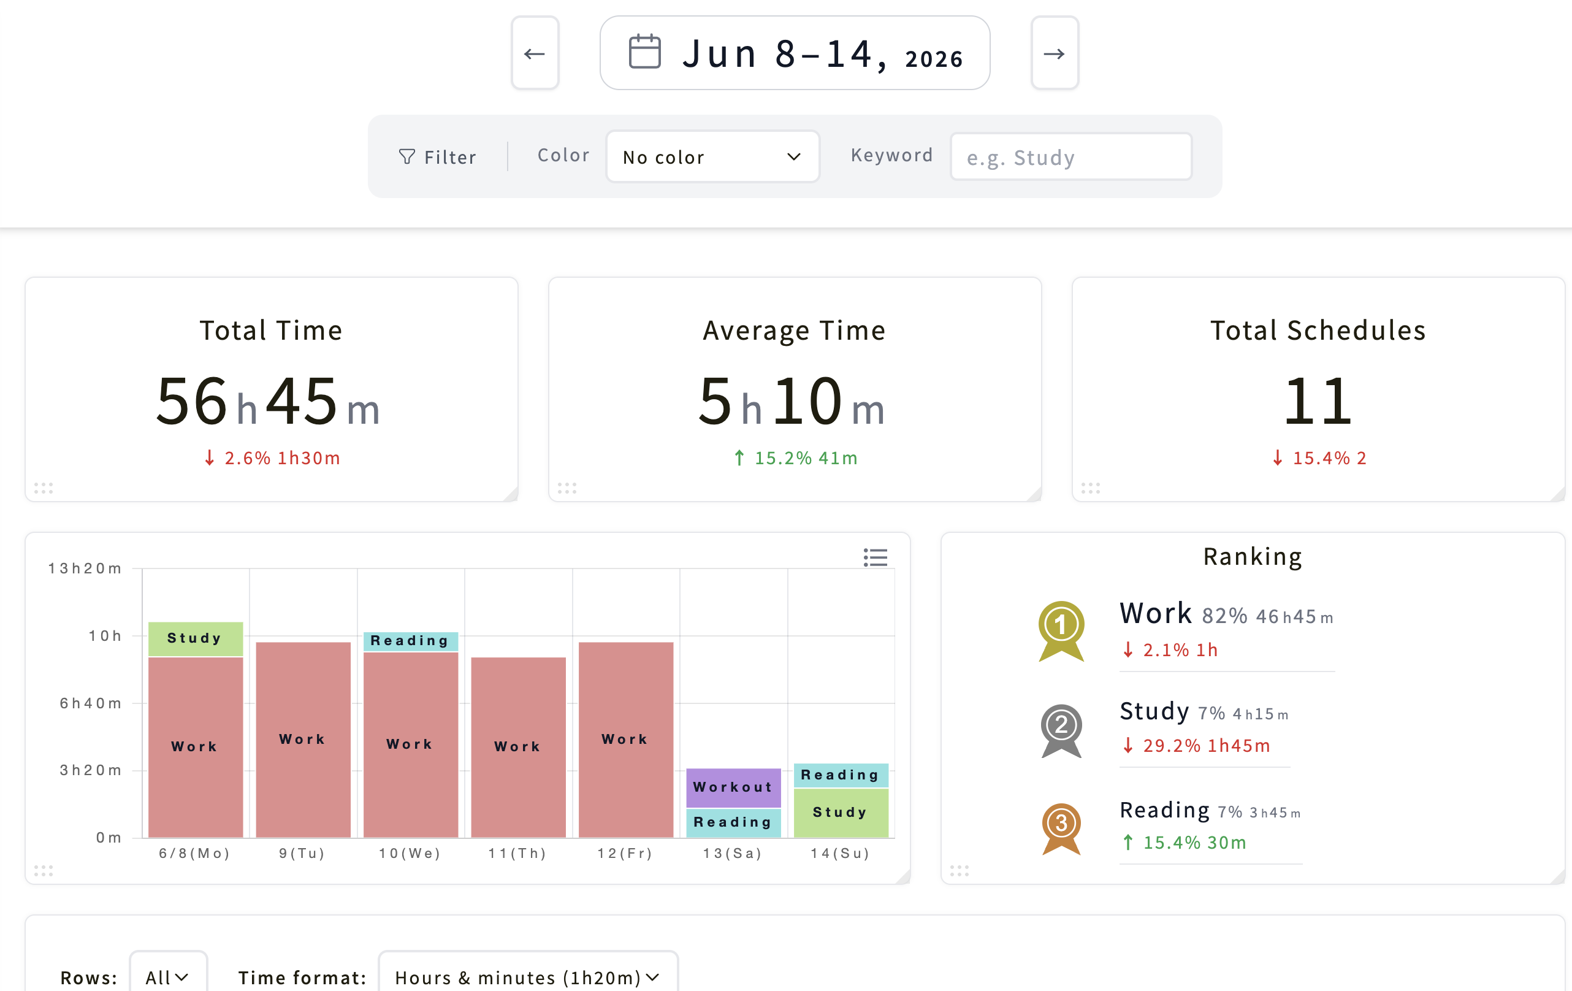Viewport: 1572px width, 991px height.
Task: Click the Filter funnel icon
Action: [x=406, y=156]
